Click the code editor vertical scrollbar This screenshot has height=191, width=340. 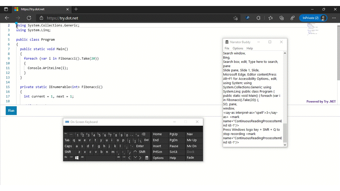click(x=338, y=53)
